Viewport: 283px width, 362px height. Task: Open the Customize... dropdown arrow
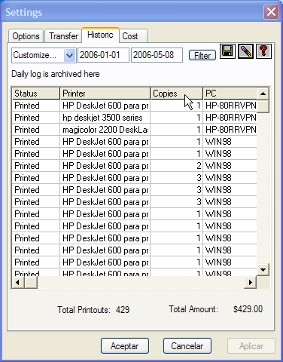click(x=69, y=55)
